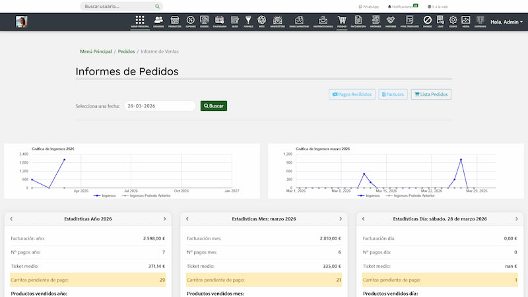
Task: Click the date selection input field
Action: point(159,106)
